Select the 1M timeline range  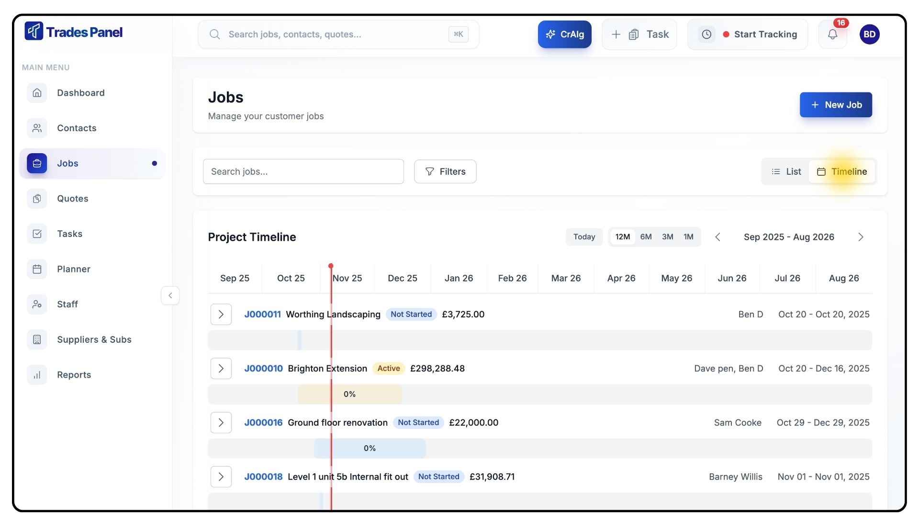(x=688, y=237)
